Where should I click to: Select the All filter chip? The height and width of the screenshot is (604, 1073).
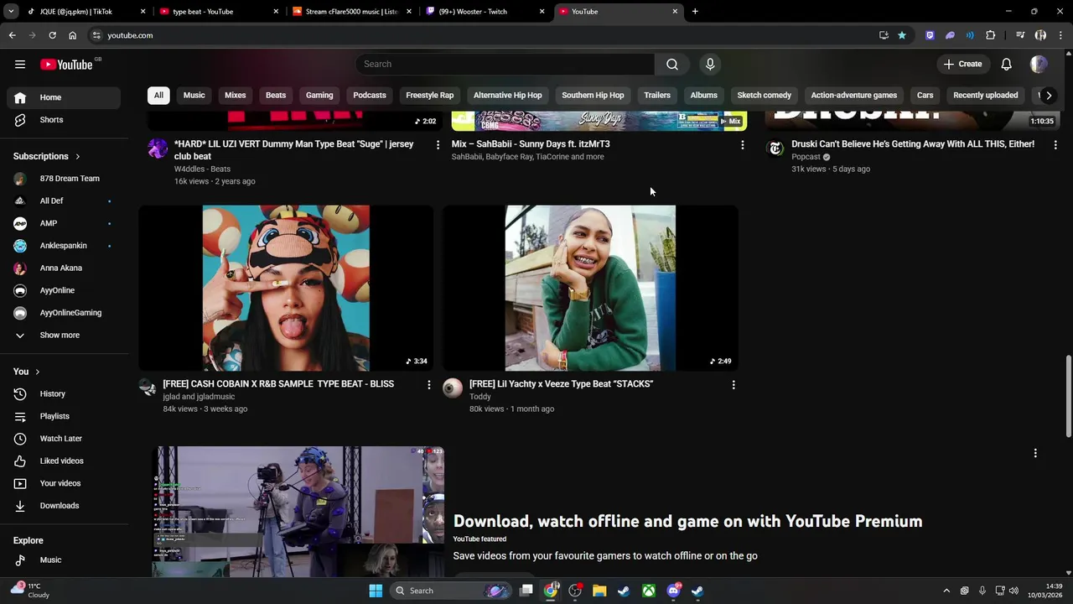tap(158, 96)
